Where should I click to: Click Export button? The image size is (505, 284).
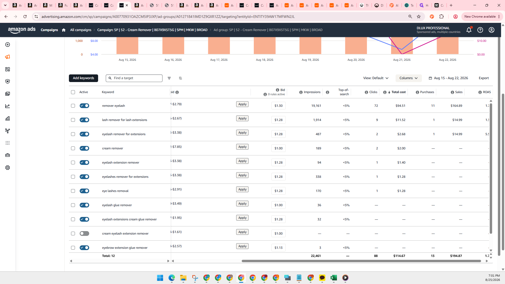coord(484,78)
